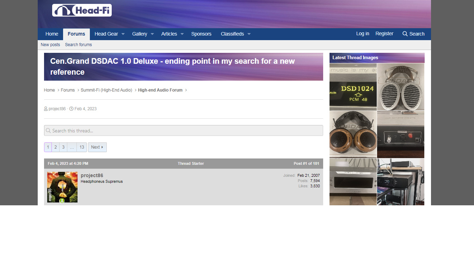Open the audio rack setup thumbnail
Viewport: 474px width, 262px height.
click(401, 182)
